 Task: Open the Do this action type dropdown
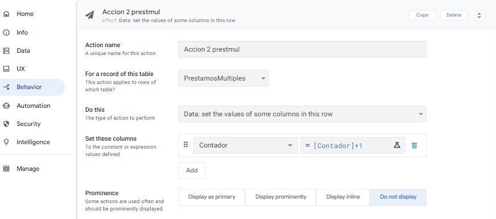(302, 114)
